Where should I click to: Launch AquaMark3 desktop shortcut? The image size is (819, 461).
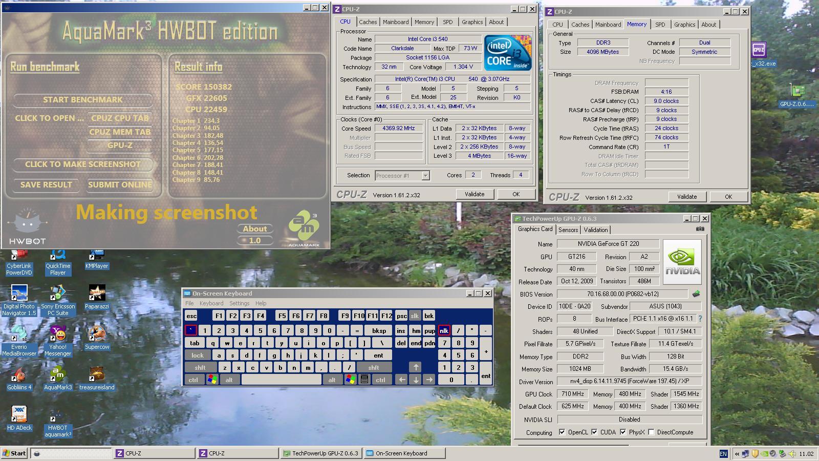click(58, 379)
